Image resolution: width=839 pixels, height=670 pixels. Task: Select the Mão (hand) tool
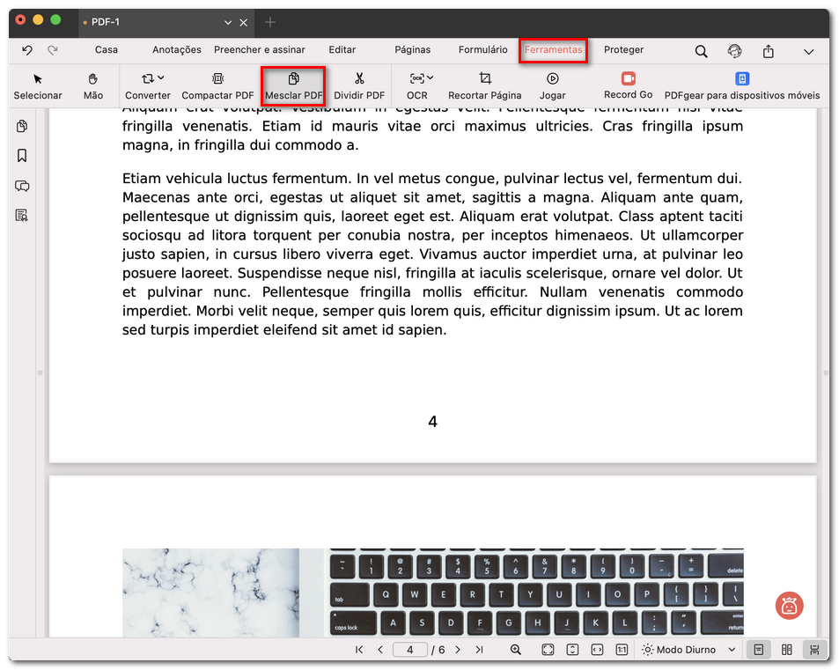(92, 85)
